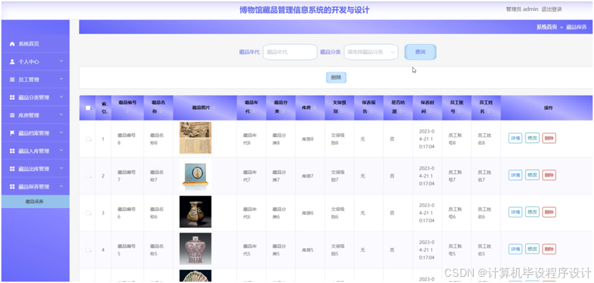Expand the 藏品档案管理 menu chevron
This screenshot has width=594, height=283.
[x=62, y=133]
